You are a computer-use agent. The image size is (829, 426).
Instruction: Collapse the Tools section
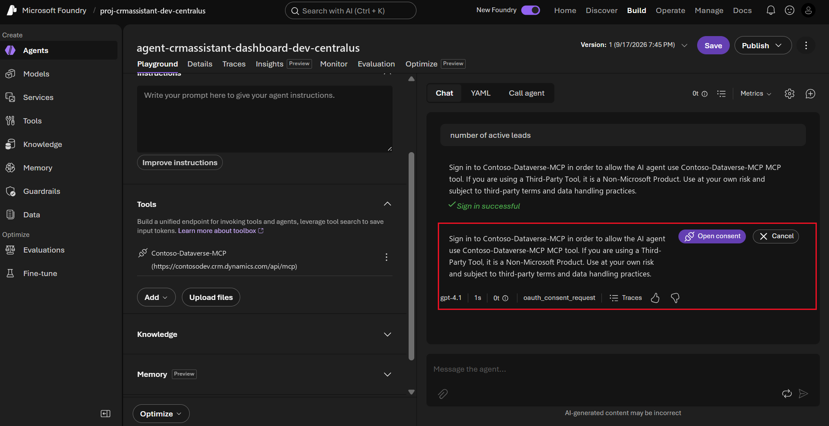pyautogui.click(x=387, y=204)
